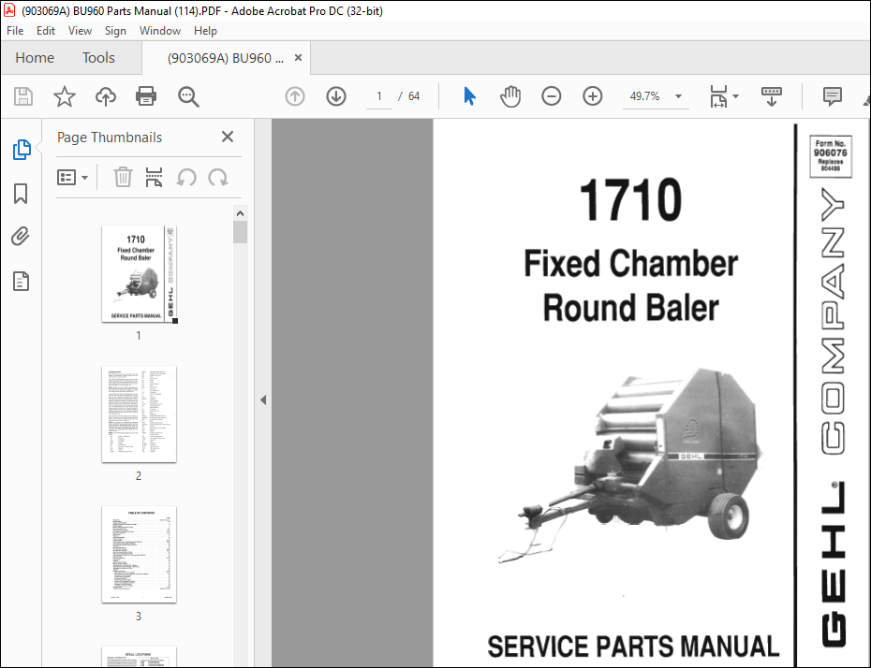Open the Bookmarks panel
Viewport: 871px width, 668px height.
click(21, 194)
